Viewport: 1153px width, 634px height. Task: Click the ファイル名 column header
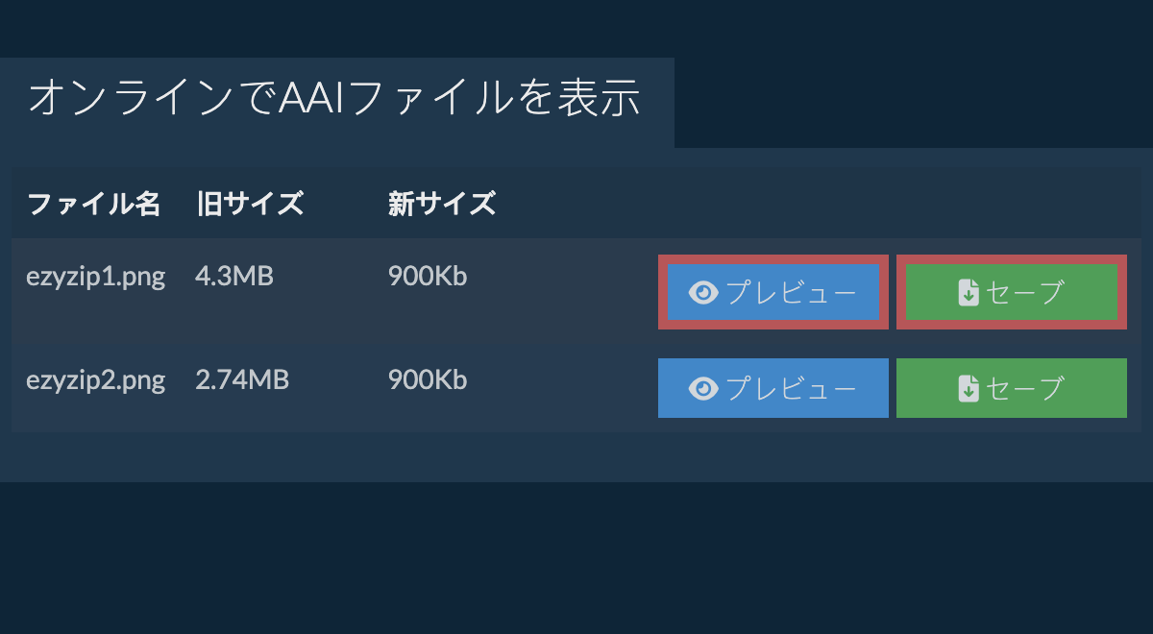[x=93, y=204]
